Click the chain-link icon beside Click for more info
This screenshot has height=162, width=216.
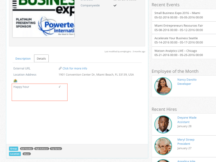click(60, 68)
